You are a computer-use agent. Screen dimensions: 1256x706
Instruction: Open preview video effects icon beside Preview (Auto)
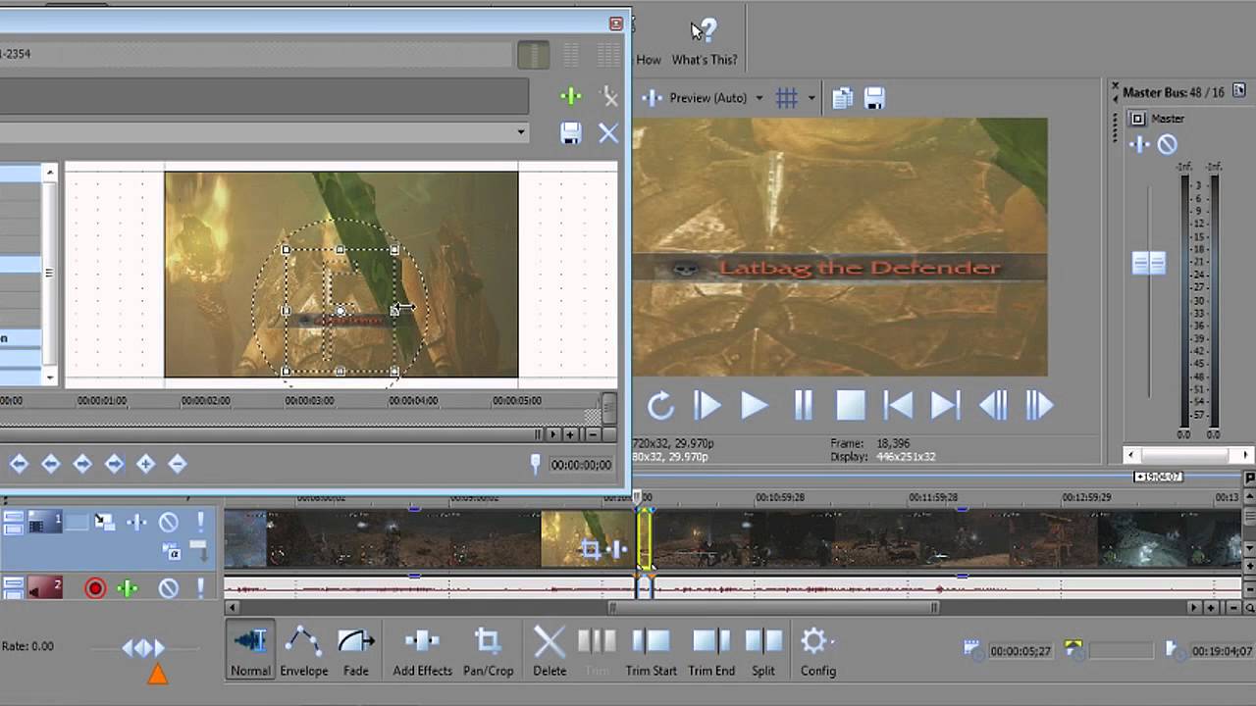pos(652,98)
